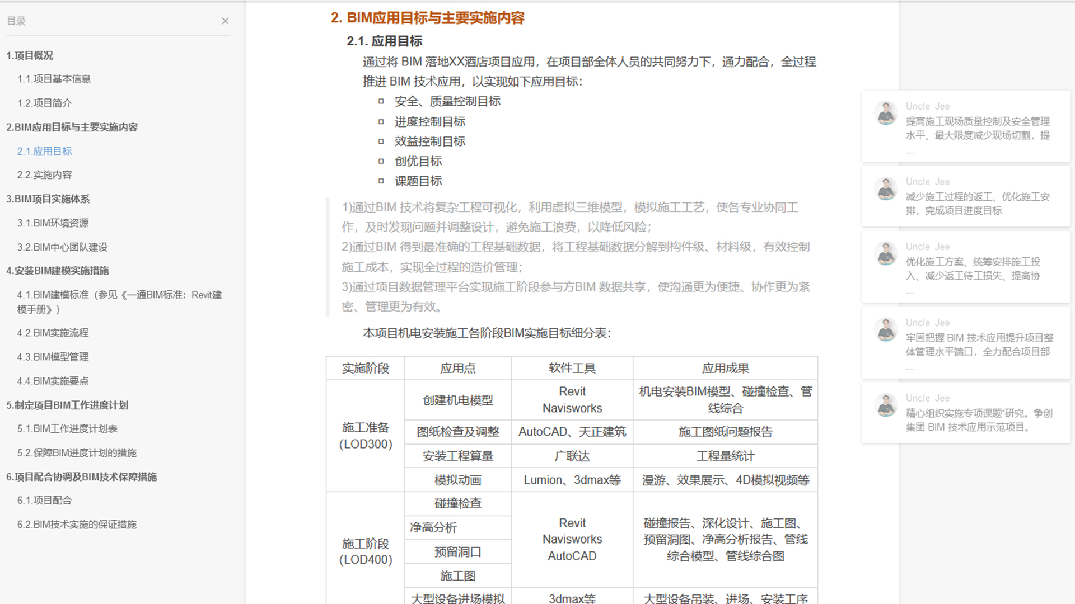Viewport: 1075px width, 604px height.
Task: Select 2.1.应用目标 in outline
Action: tap(44, 151)
